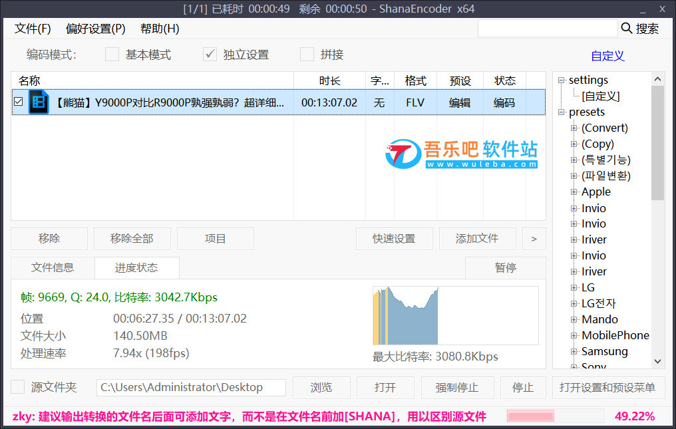Click the 格式 column header
This screenshot has width=676, height=429.
click(x=416, y=80)
